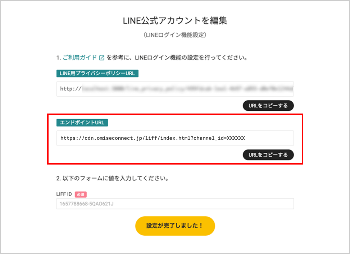Click the pink 必須 required badge
The image size is (350, 254).
81,194
